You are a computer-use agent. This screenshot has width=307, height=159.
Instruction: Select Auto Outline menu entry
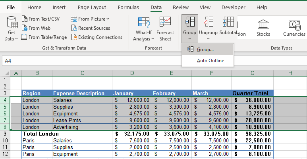210,61
